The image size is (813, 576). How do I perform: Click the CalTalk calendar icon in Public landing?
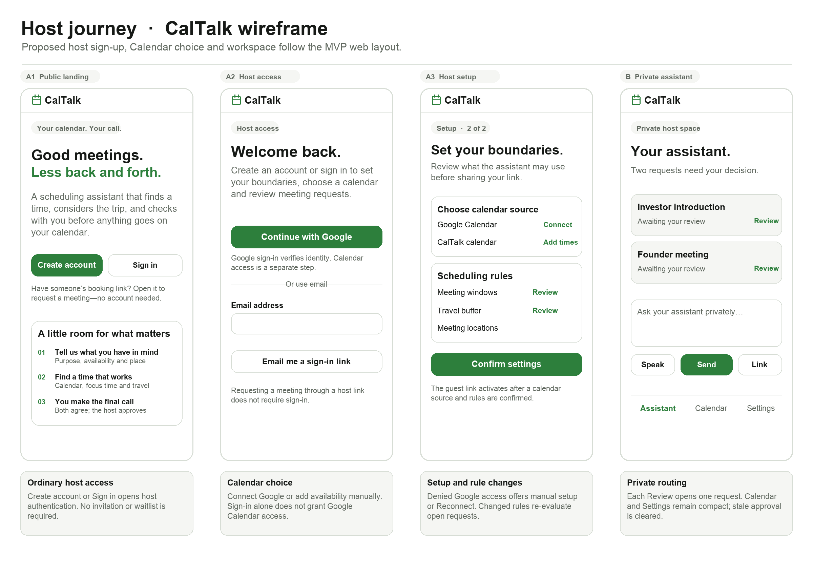coord(37,100)
